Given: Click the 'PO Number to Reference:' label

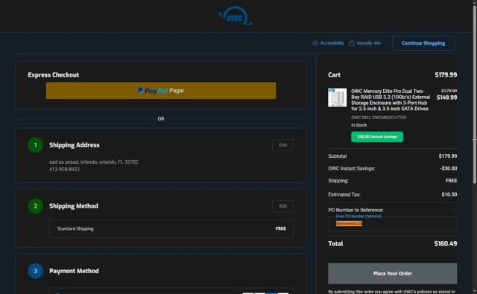Looking at the screenshot, I should (x=356, y=210).
